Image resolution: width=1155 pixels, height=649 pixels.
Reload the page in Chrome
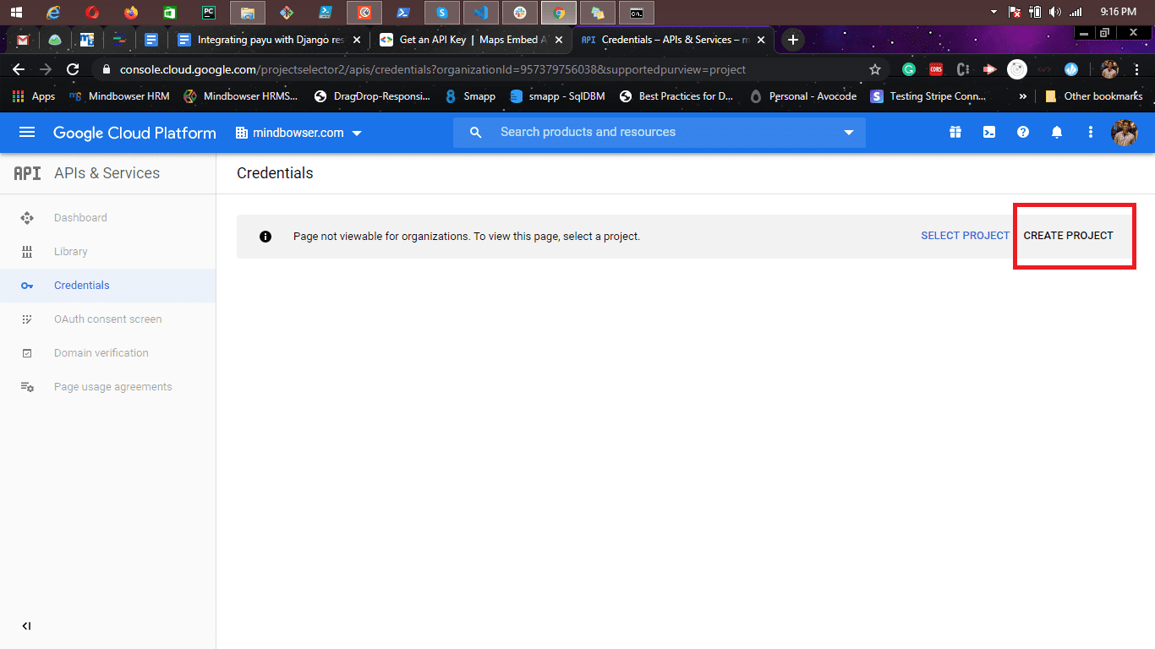click(x=73, y=69)
